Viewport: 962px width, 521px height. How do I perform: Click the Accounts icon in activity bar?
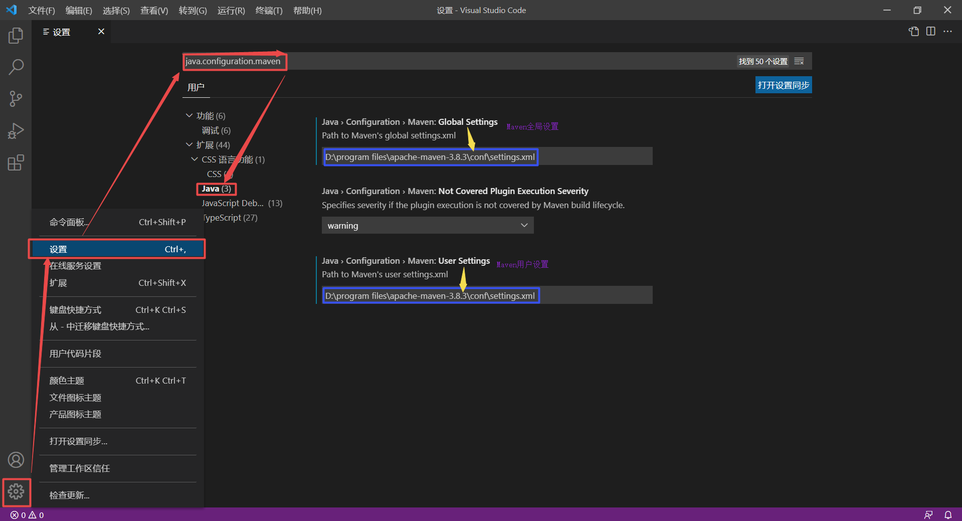[16, 460]
